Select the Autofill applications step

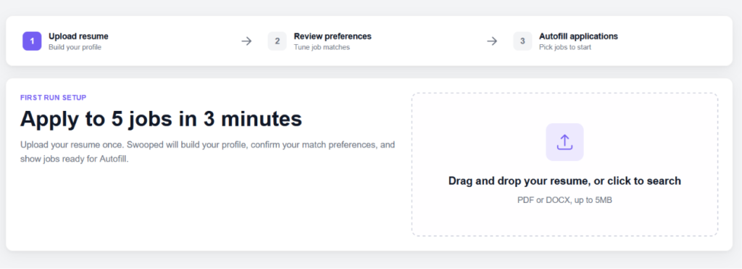point(565,41)
